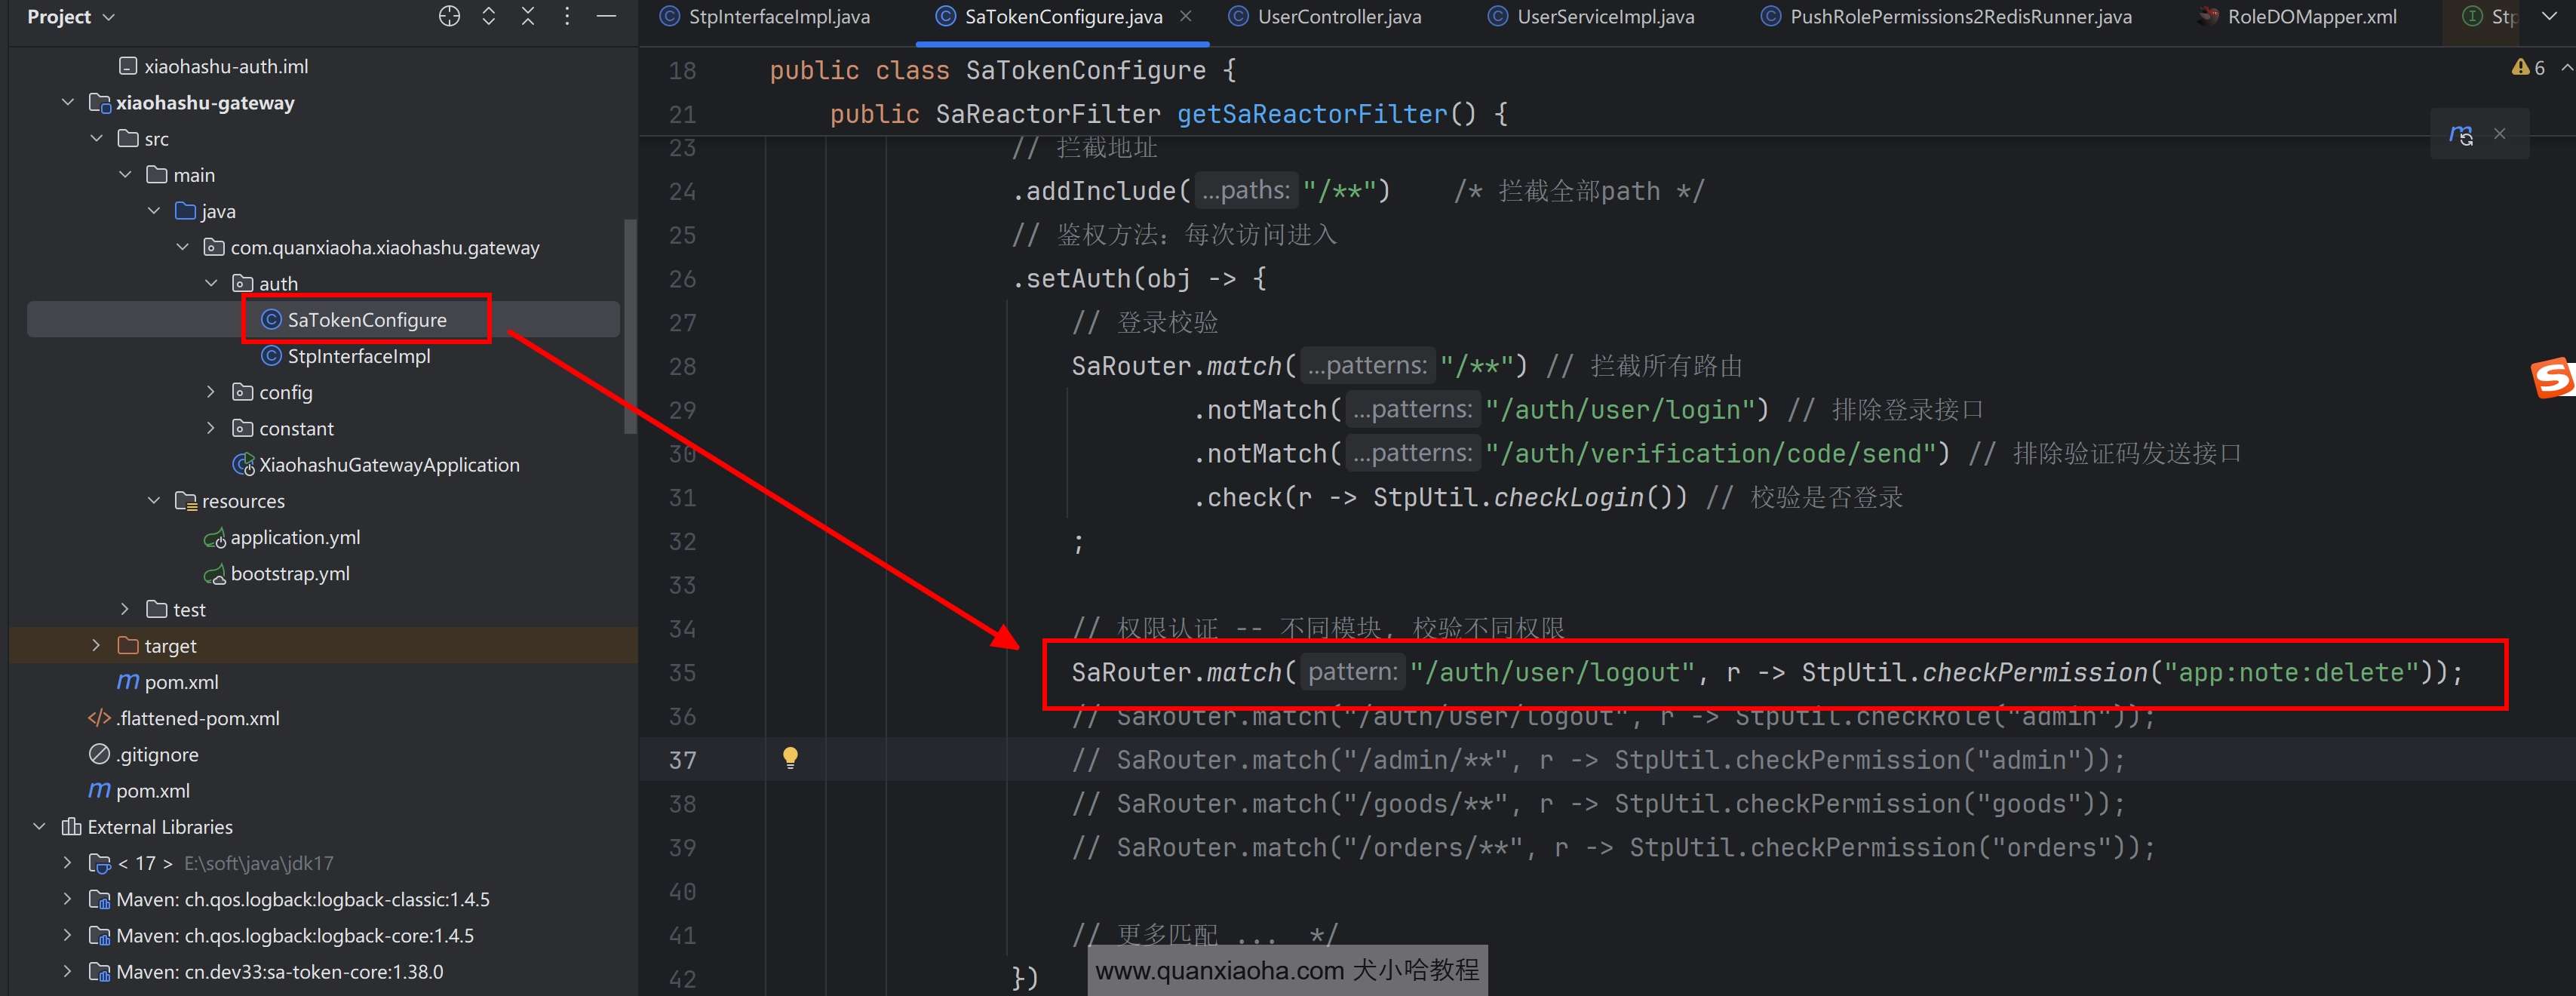Expand the config package
Image resolution: width=2576 pixels, height=996 pixels.
point(210,392)
